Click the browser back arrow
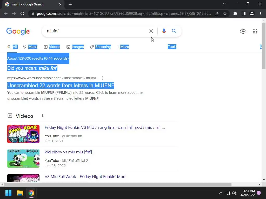The height and width of the screenshot is (199, 266). tap(6, 13)
